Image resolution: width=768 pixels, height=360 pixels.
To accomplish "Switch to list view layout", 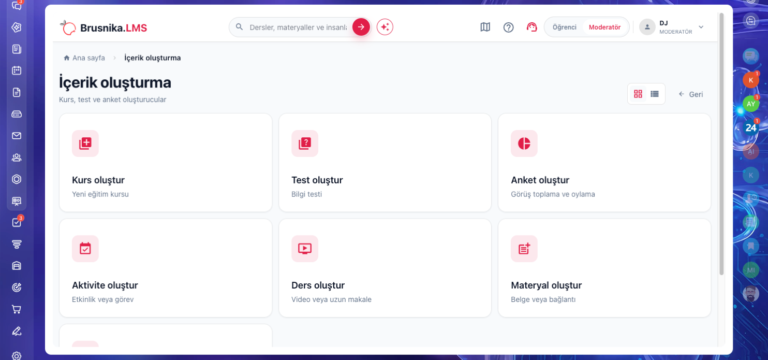I will pyautogui.click(x=655, y=94).
